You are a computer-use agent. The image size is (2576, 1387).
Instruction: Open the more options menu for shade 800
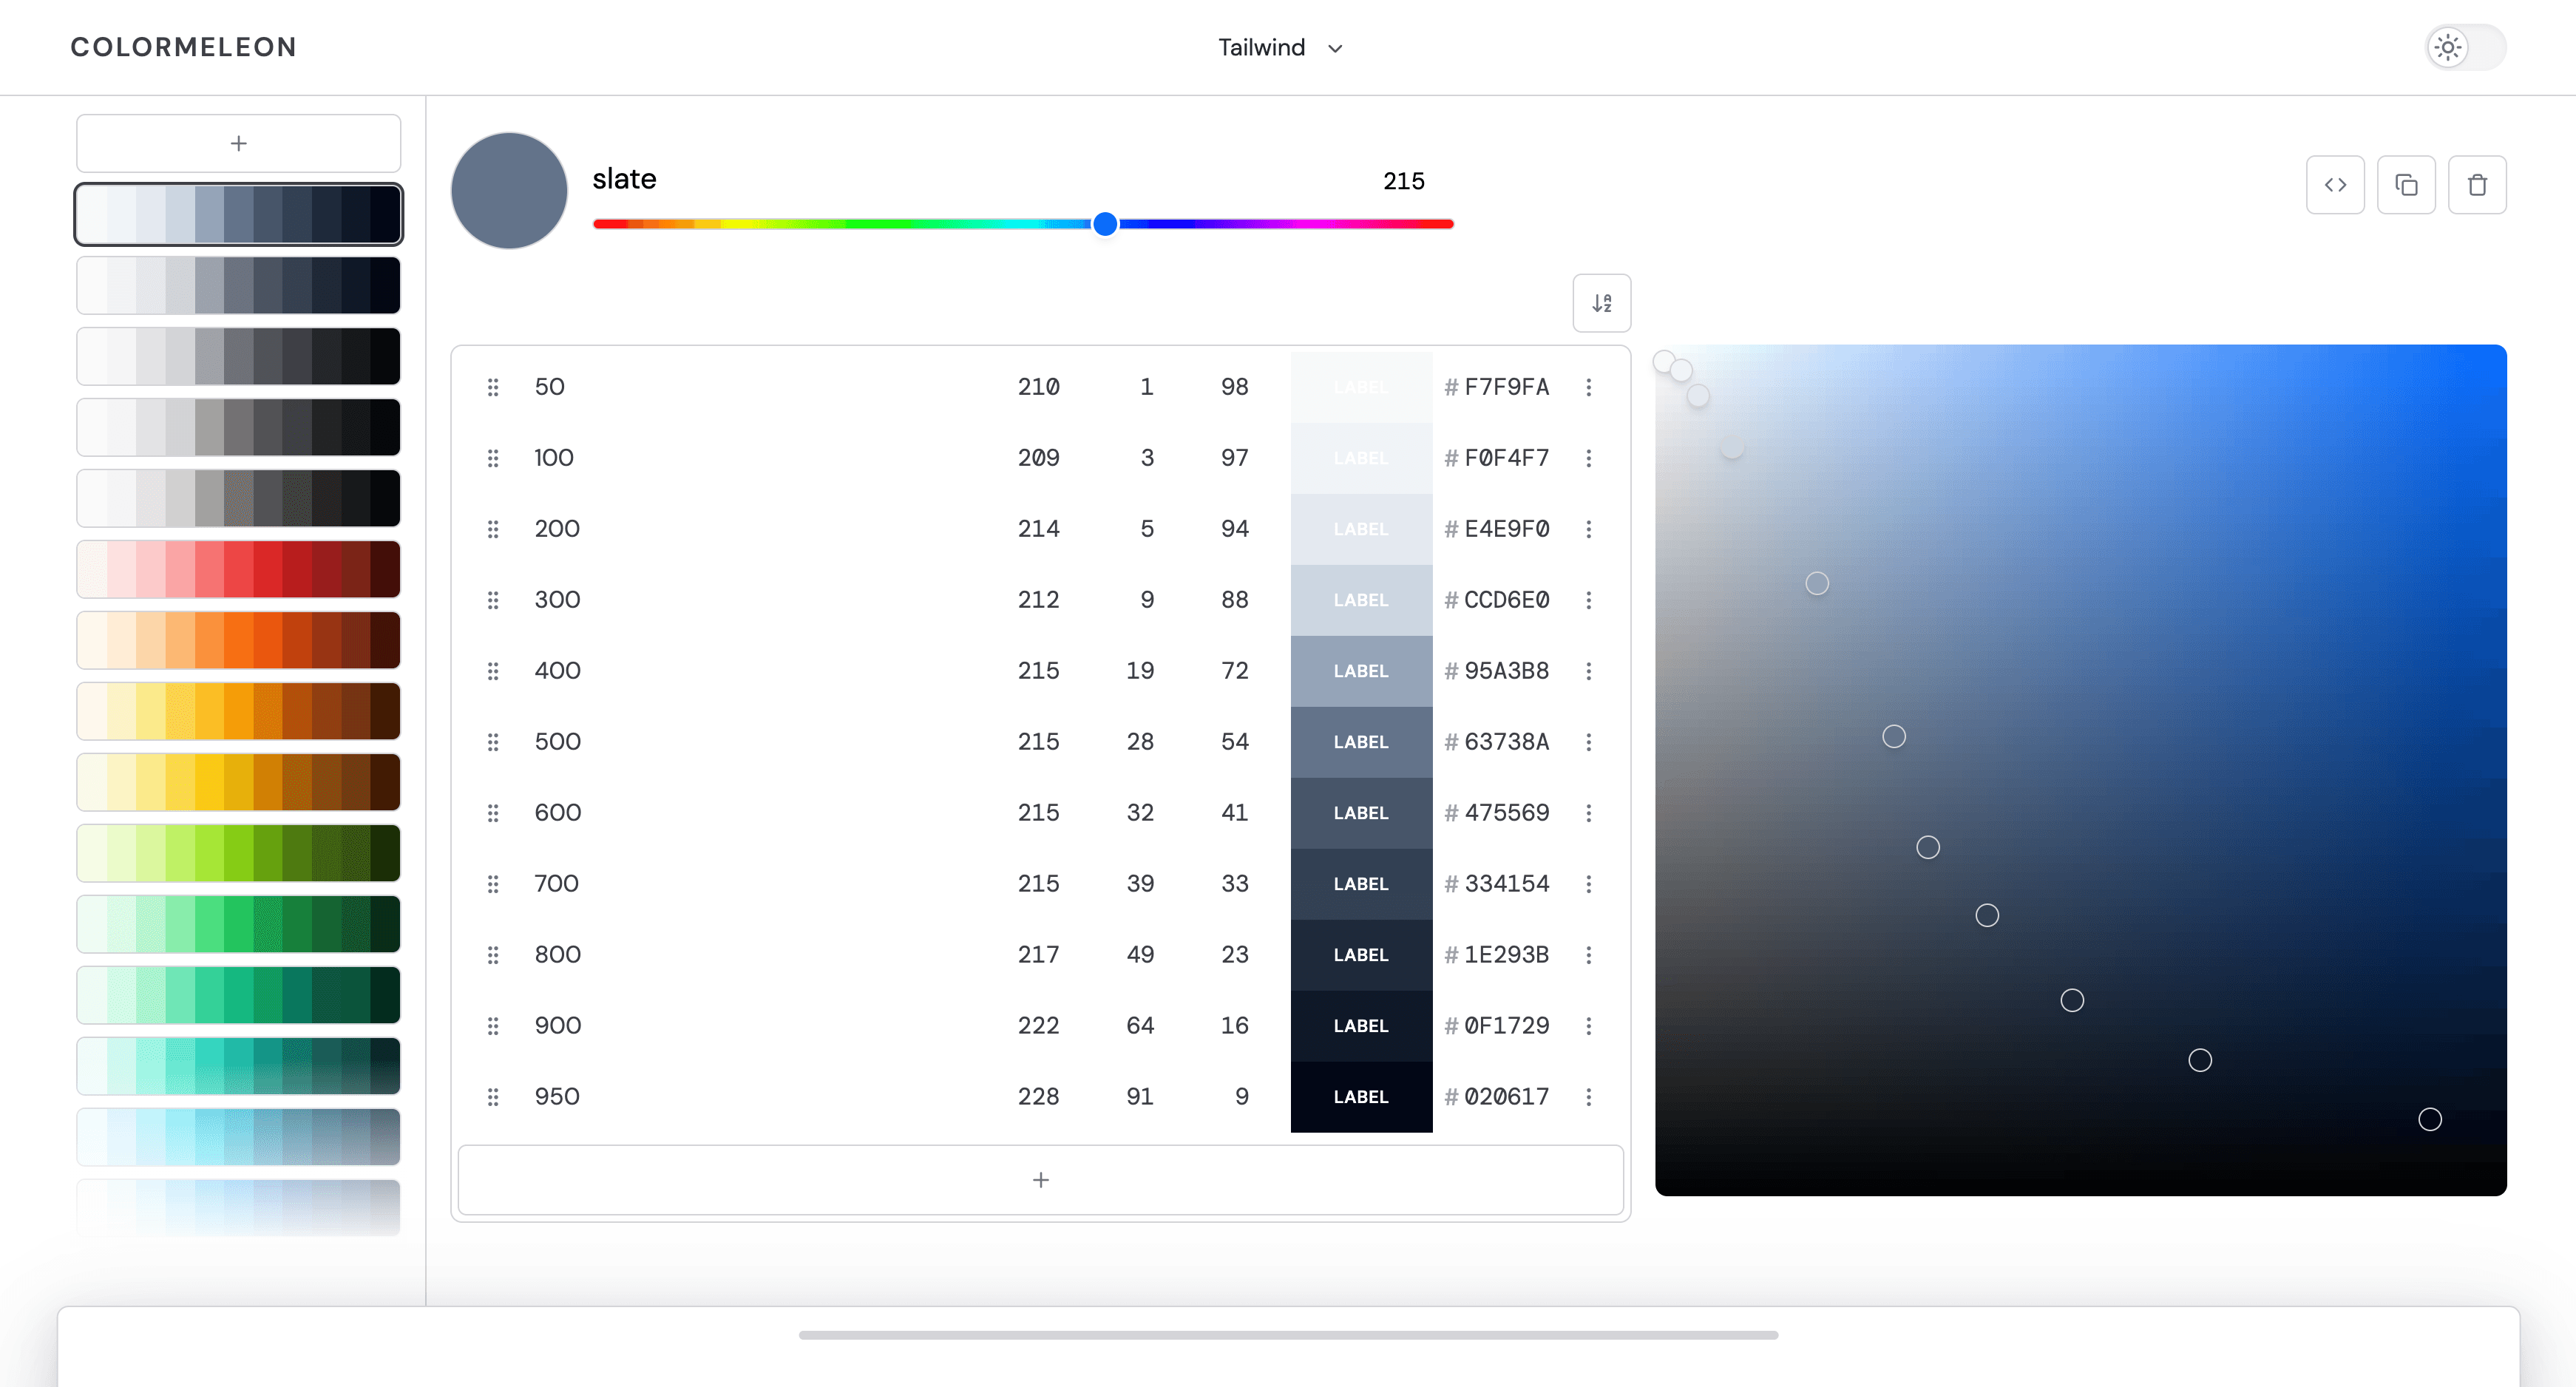click(x=1589, y=955)
